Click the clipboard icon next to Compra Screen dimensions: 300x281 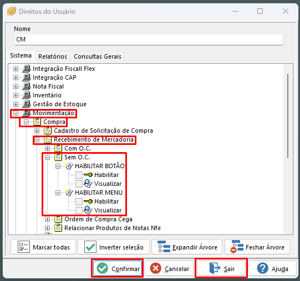(37, 122)
